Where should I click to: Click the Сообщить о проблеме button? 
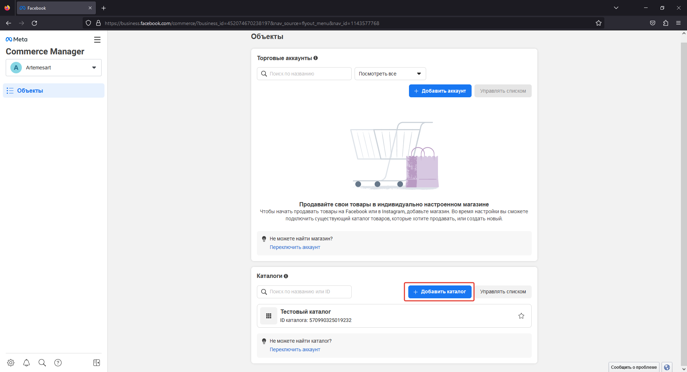634,367
